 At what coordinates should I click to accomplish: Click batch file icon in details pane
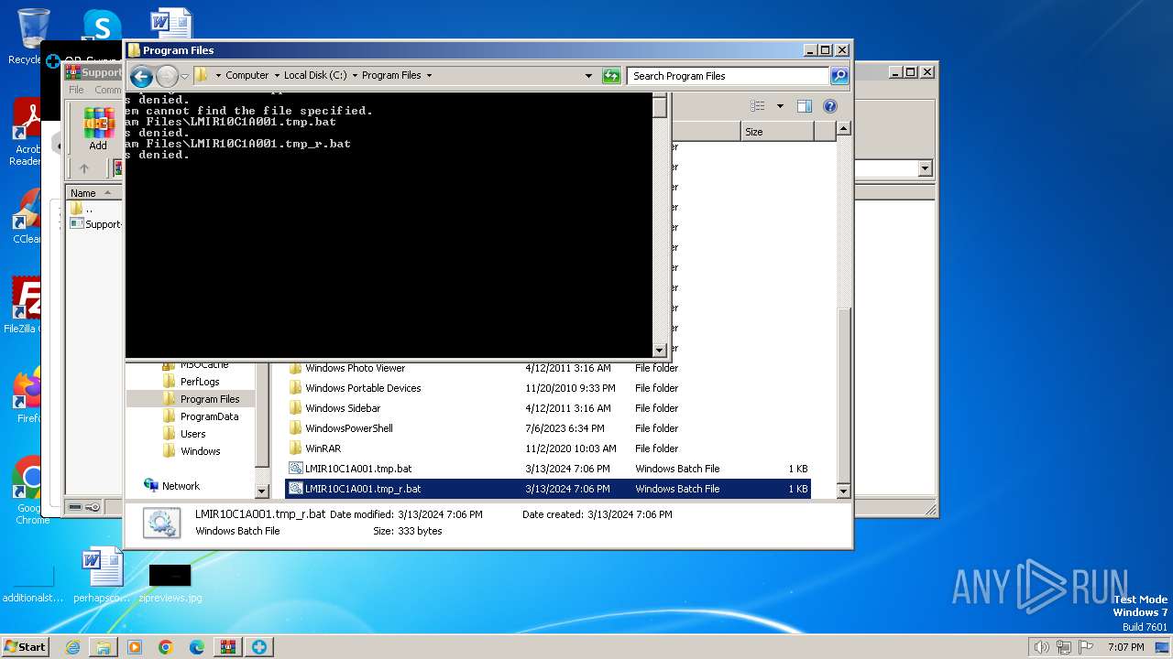161,523
